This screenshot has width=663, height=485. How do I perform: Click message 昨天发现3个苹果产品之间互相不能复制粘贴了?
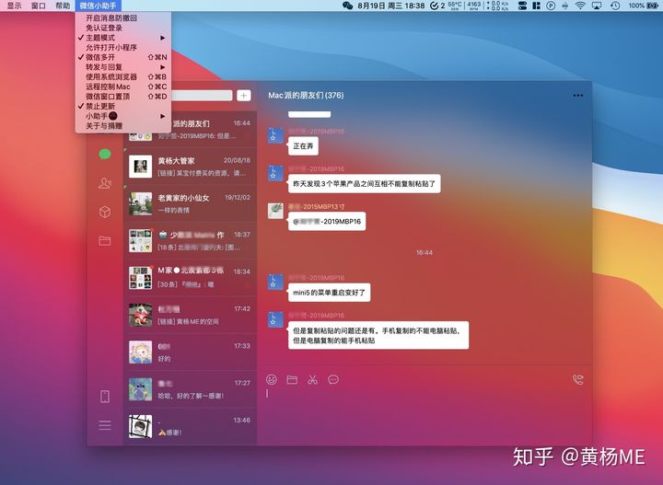[x=364, y=184]
